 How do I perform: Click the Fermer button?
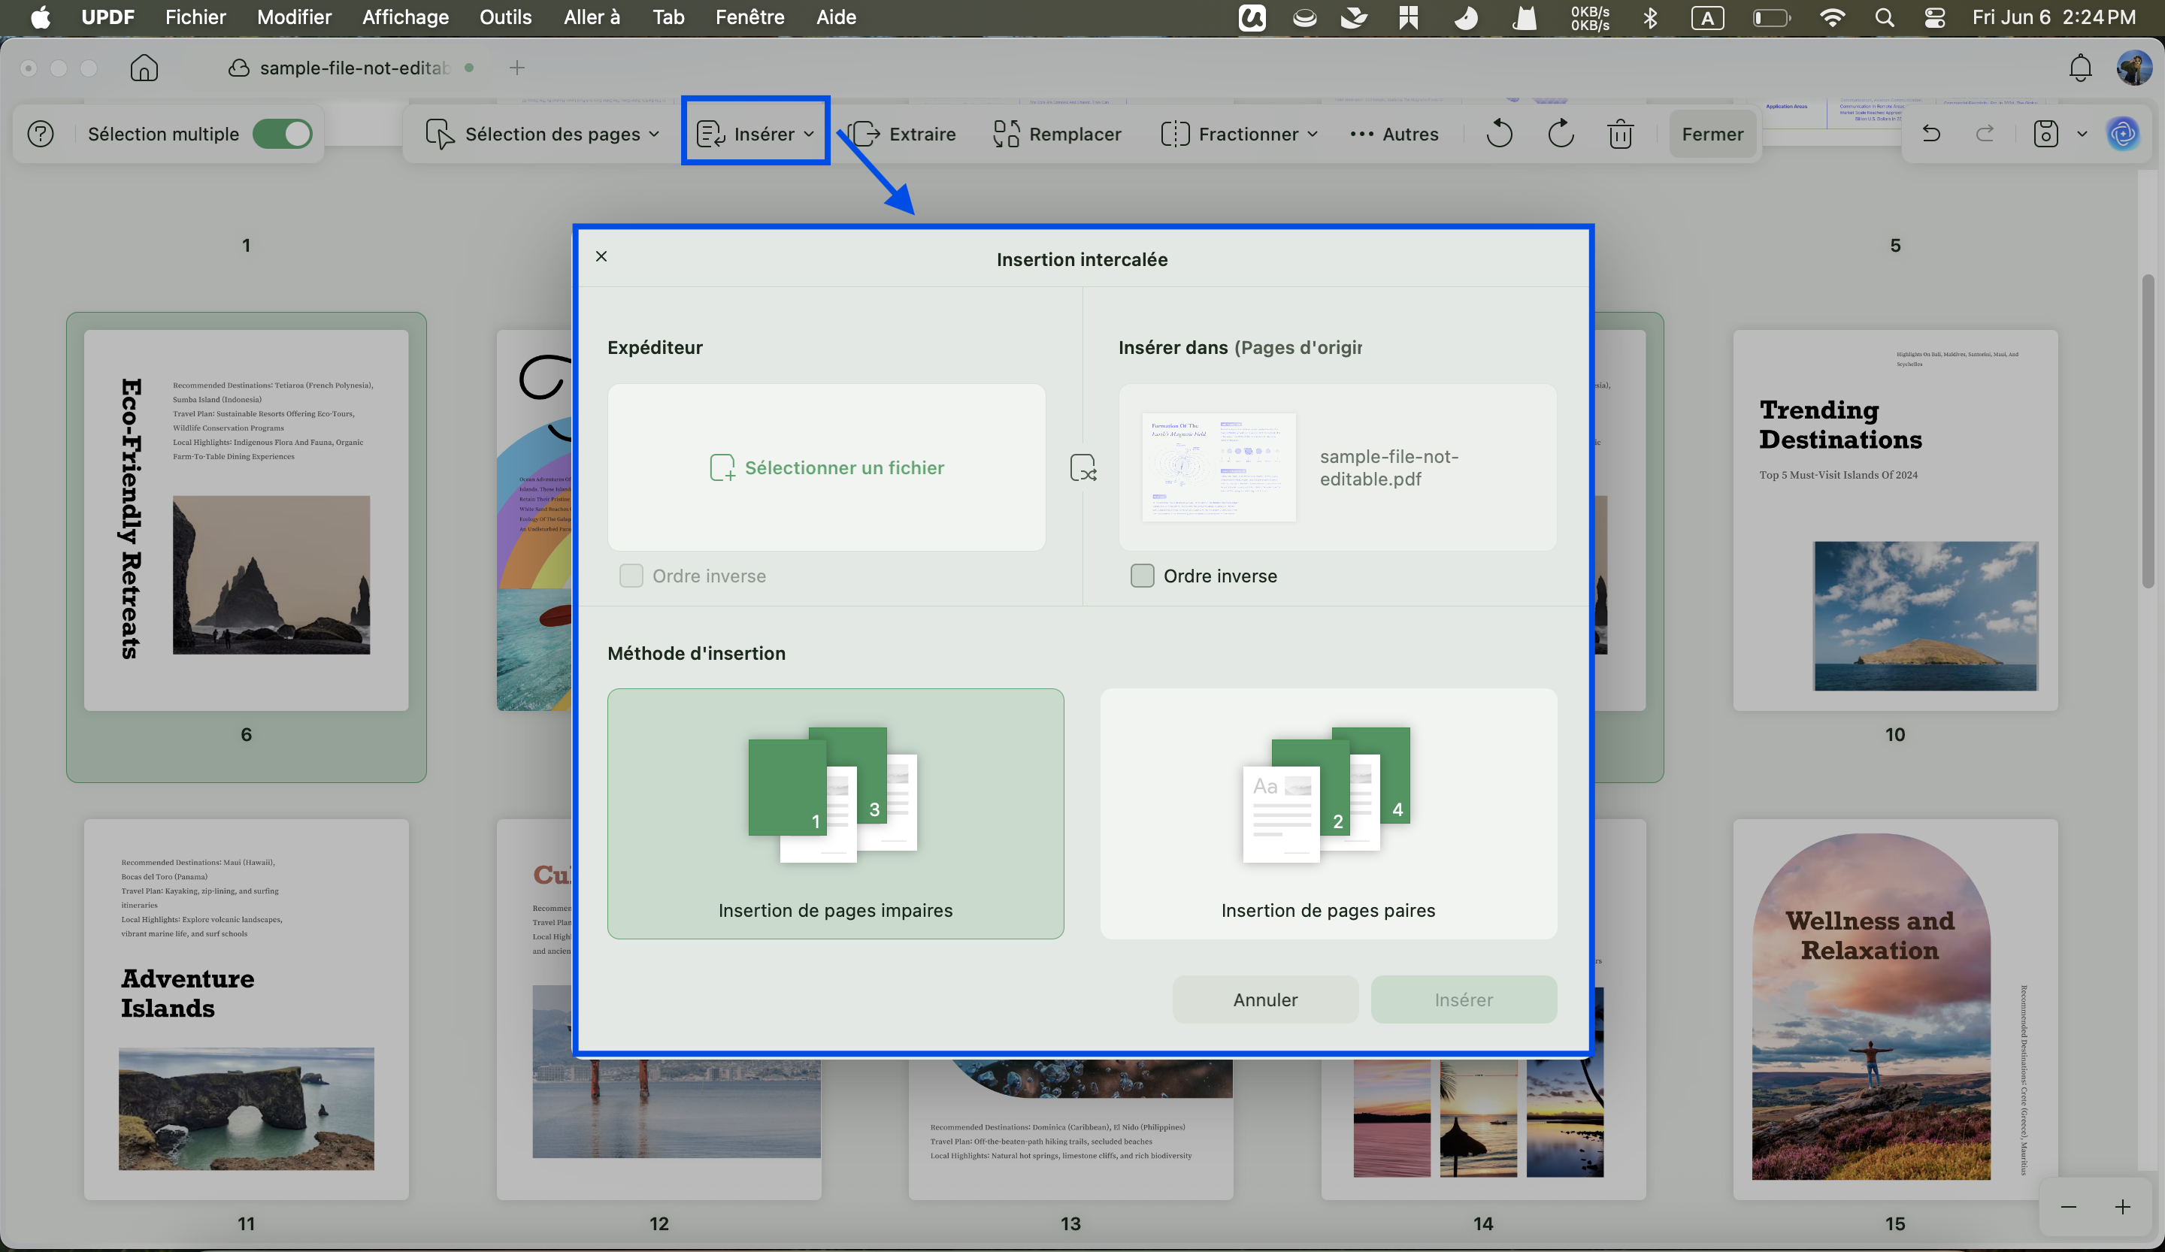pos(1712,134)
